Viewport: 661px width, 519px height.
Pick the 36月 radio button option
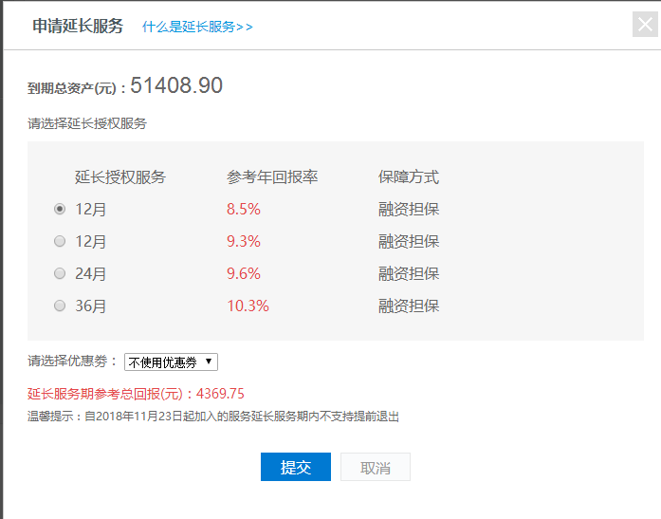pyautogui.click(x=60, y=306)
